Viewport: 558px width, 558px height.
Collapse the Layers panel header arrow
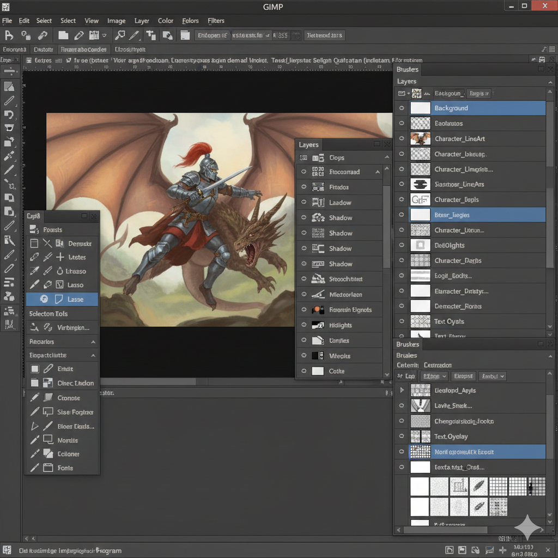(549, 82)
